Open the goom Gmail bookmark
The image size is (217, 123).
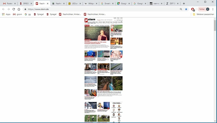[x=17, y=14]
